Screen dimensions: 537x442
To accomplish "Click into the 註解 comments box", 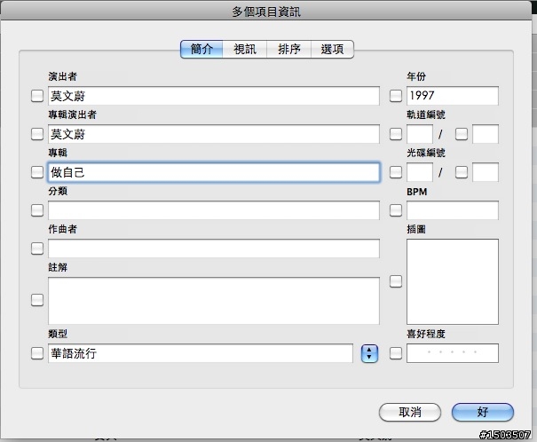I will (214, 301).
